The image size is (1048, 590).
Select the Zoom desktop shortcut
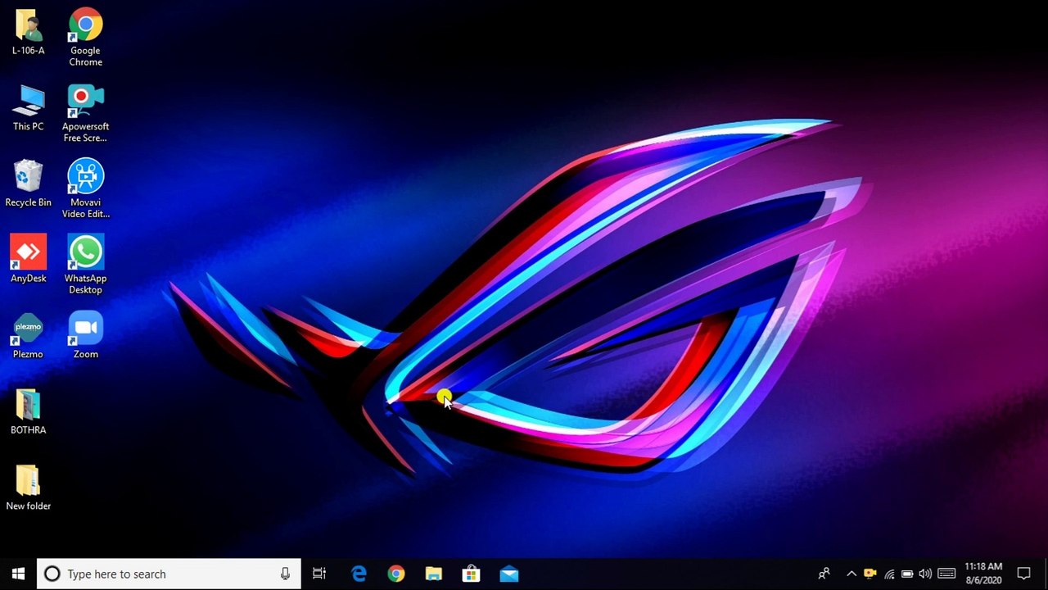coord(85,336)
